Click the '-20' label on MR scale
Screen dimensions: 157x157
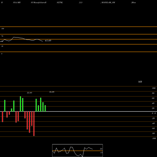153,118
